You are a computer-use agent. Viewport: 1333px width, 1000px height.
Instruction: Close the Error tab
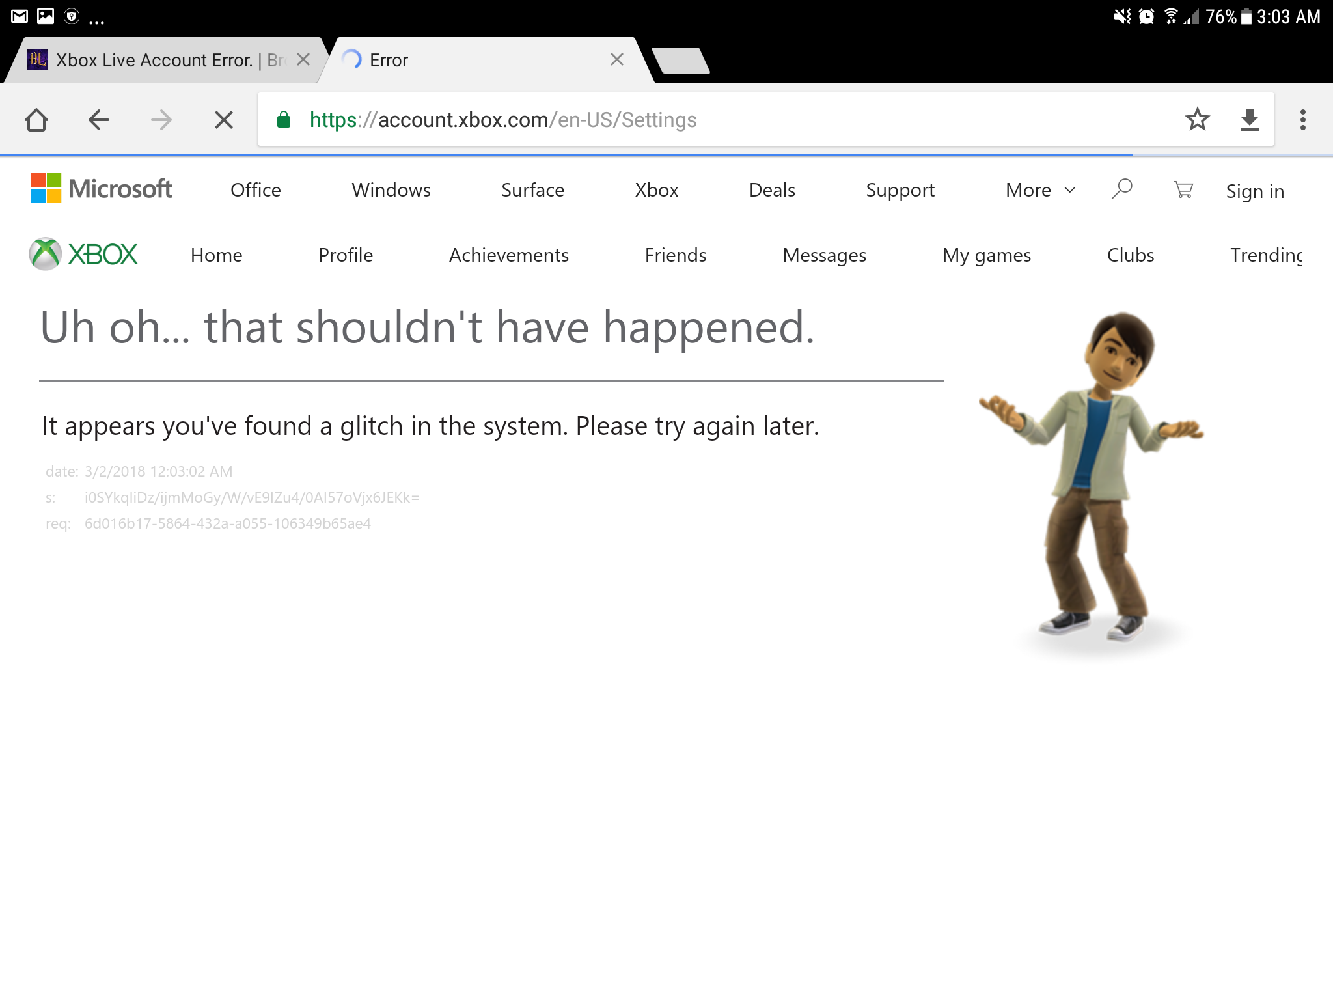tap(617, 60)
